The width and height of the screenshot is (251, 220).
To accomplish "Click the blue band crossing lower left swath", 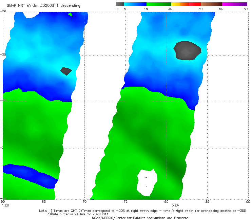I will click(x=31, y=176).
